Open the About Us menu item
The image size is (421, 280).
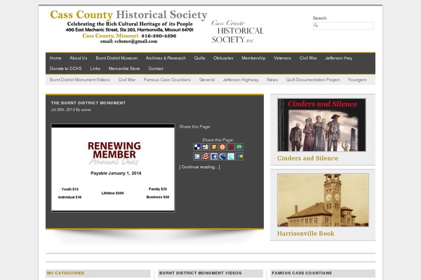click(x=79, y=58)
